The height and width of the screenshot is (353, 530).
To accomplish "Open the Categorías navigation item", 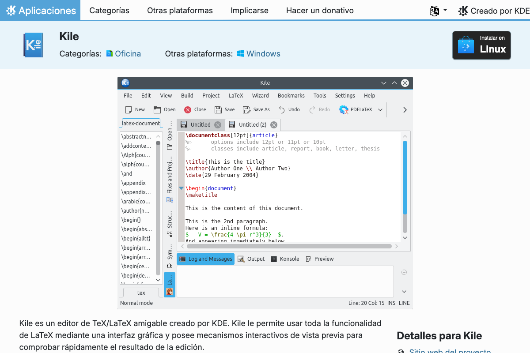I will pyautogui.click(x=110, y=10).
